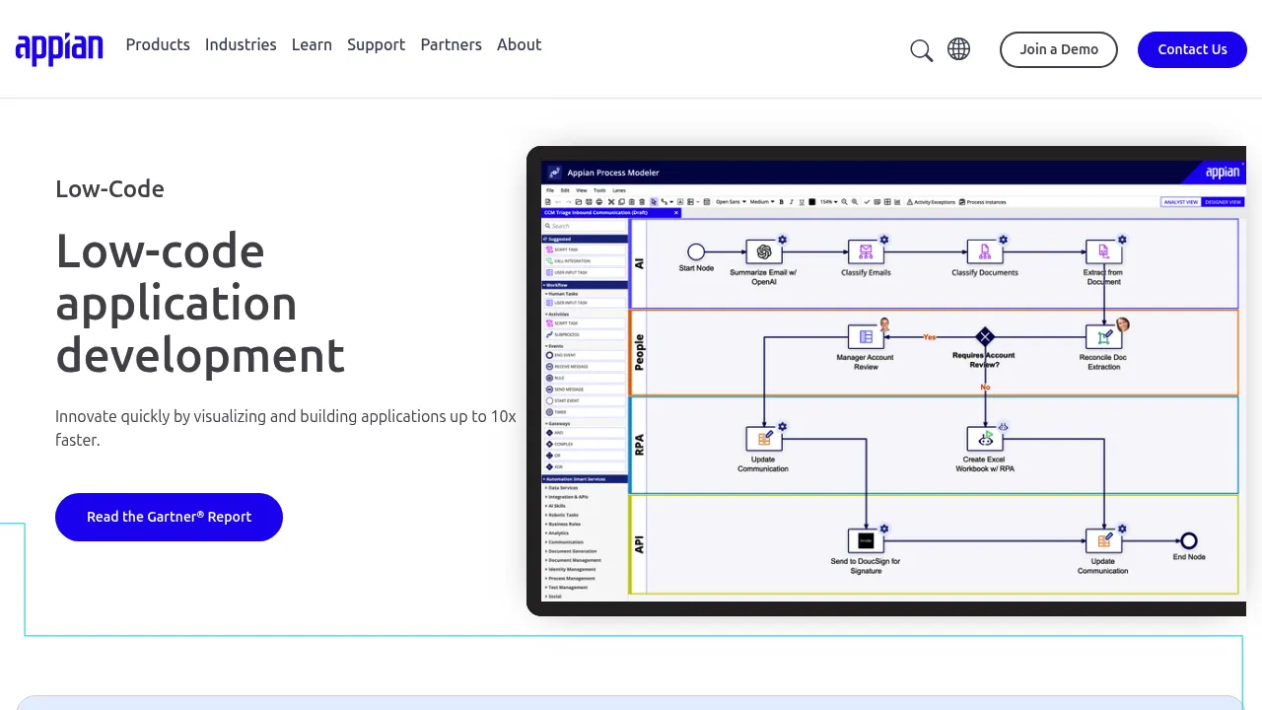Click the Join a Demo button

[x=1059, y=49]
